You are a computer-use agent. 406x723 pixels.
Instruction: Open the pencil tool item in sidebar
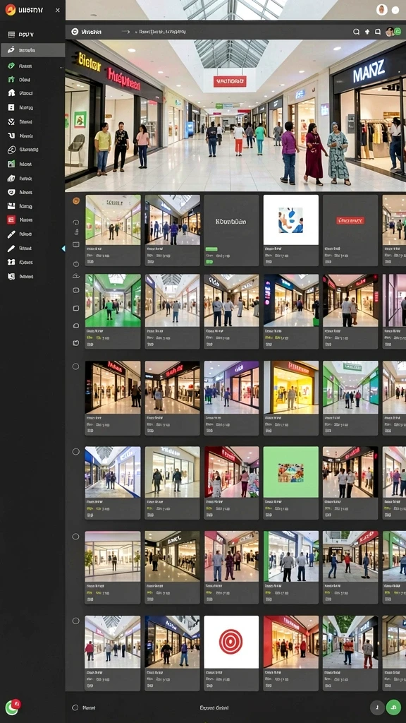[x=11, y=248]
